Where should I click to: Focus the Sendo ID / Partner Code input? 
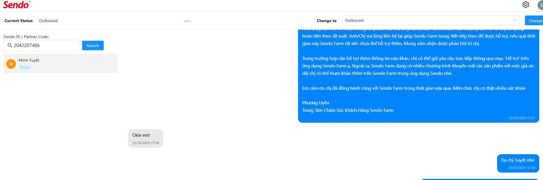tap(41, 45)
